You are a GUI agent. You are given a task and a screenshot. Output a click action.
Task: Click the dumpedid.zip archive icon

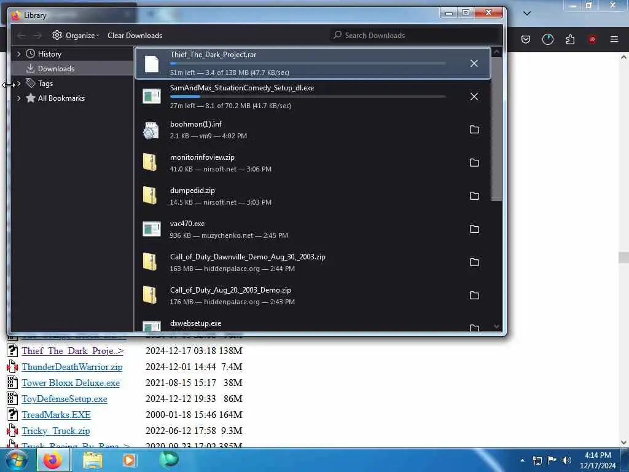(150, 196)
